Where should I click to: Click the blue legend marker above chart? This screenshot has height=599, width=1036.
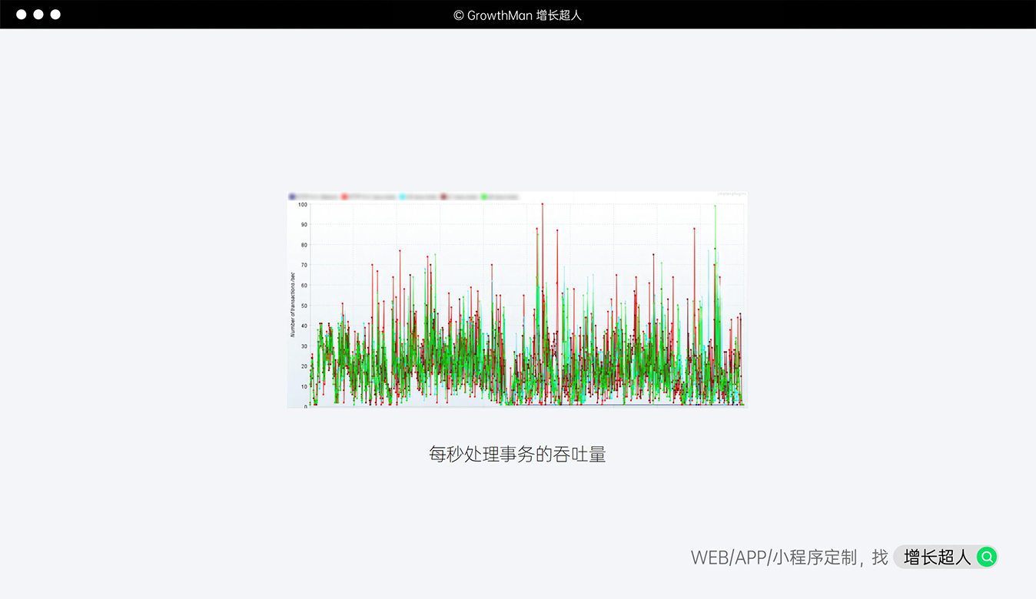pos(292,197)
